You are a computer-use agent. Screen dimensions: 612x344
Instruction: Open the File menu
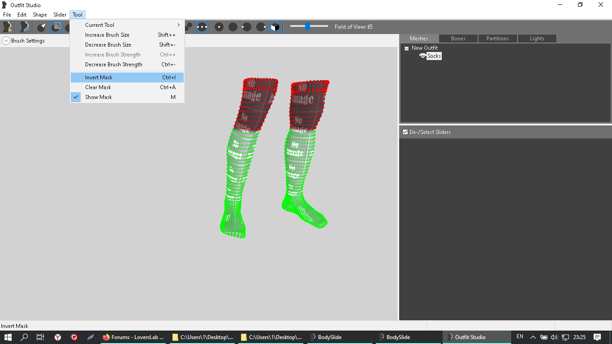7,15
